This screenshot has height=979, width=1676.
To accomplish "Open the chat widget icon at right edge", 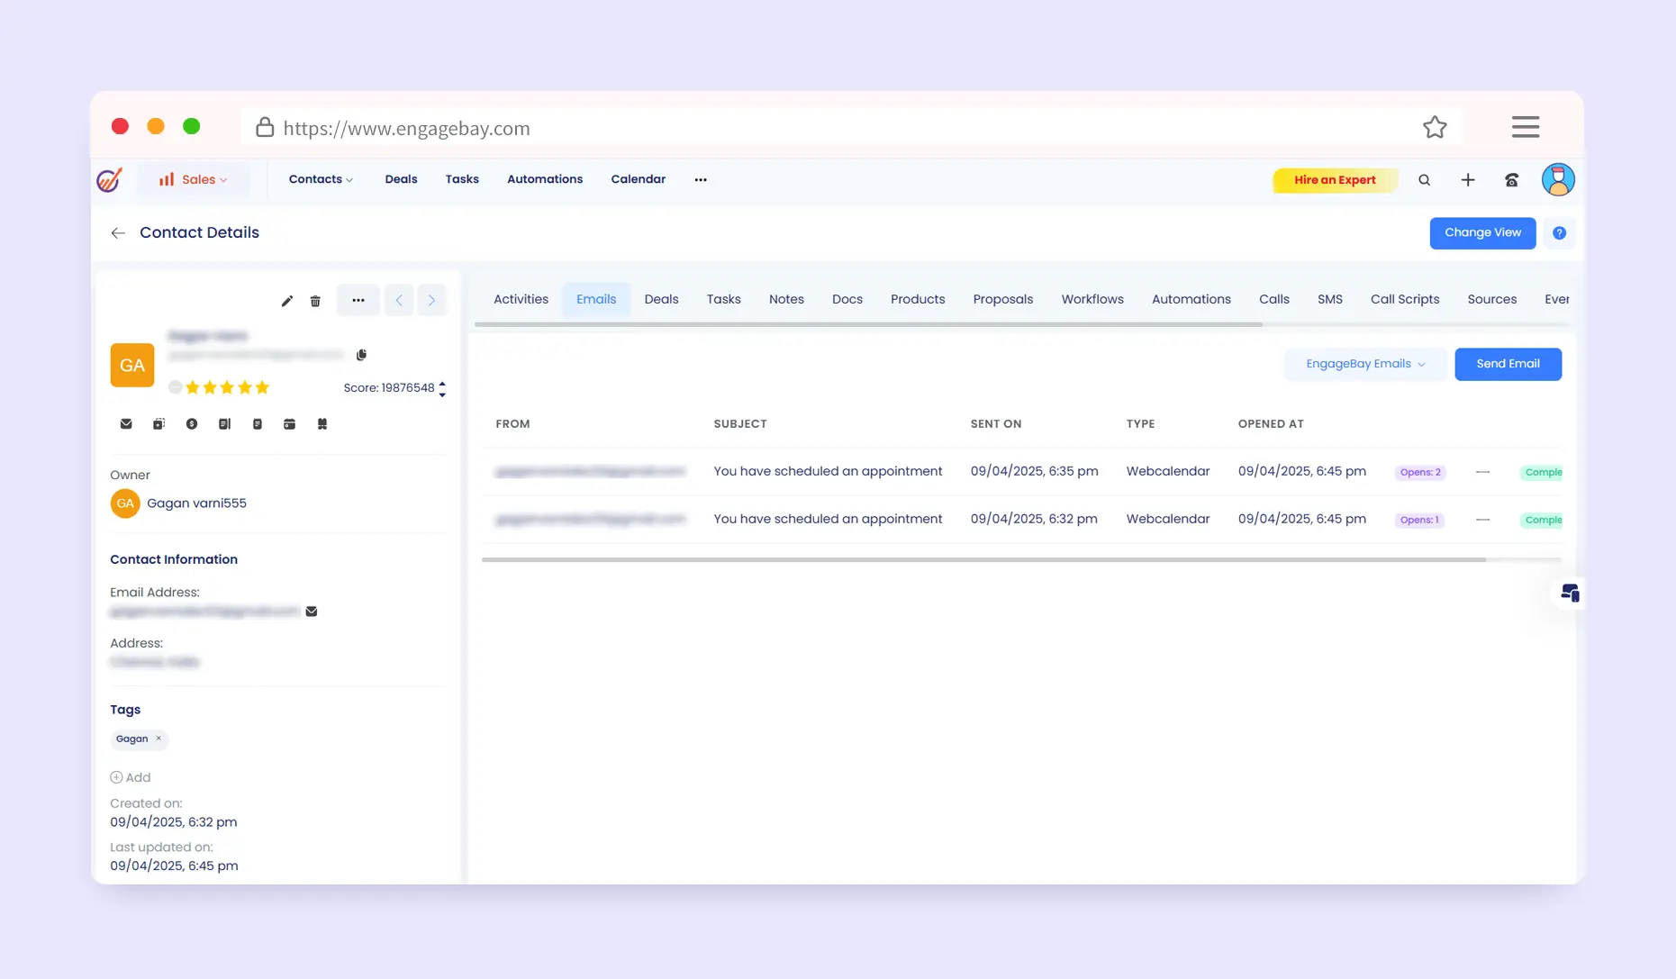I will coord(1570,593).
